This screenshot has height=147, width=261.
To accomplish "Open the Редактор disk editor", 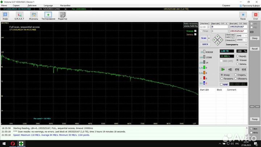I will pos(62,16).
